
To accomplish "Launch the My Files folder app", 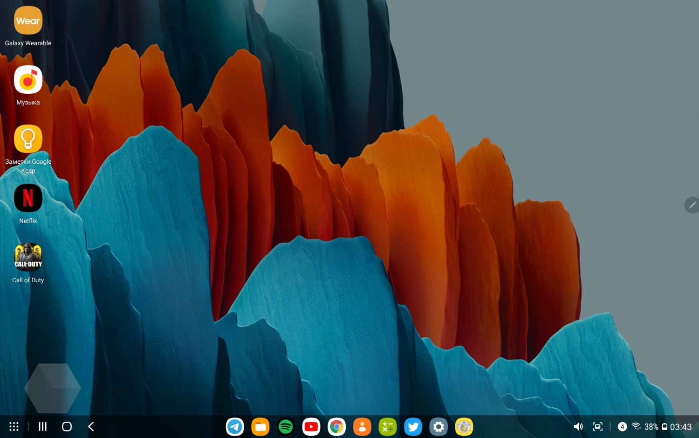I will (260, 427).
